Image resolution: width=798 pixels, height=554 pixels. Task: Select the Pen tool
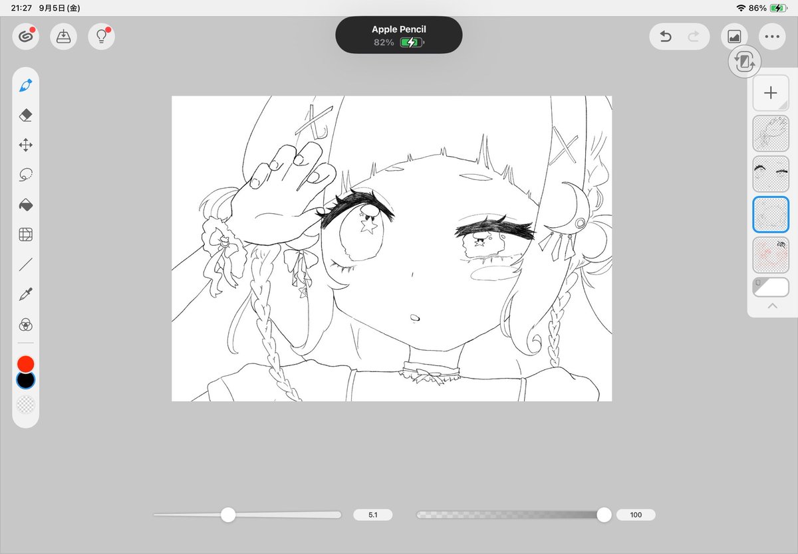pyautogui.click(x=26, y=86)
